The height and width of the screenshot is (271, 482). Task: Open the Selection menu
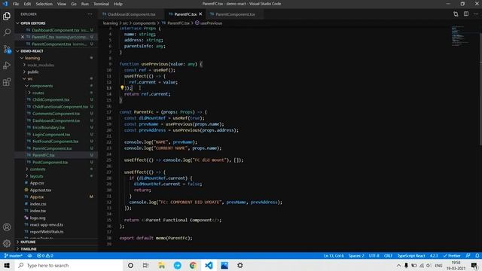coord(44,4)
